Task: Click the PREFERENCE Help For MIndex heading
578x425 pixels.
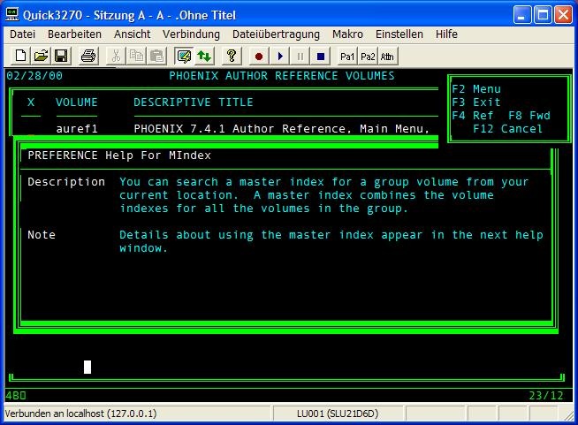Action: click(x=119, y=156)
